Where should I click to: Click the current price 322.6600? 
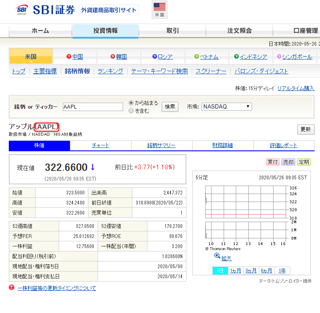click(66, 167)
